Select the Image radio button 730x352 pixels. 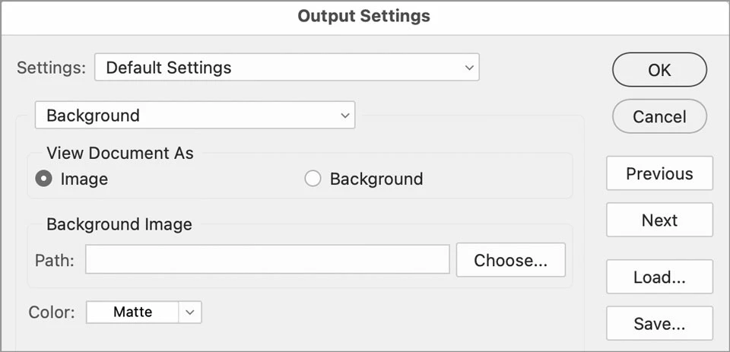click(x=44, y=179)
